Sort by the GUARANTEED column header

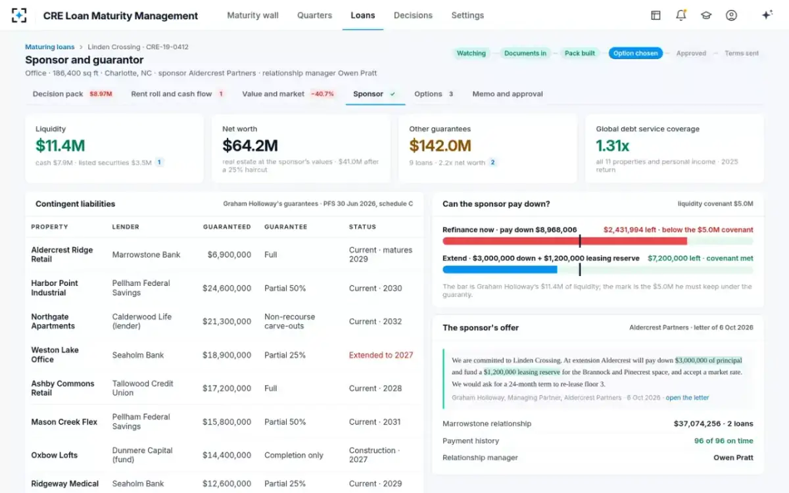coord(227,227)
